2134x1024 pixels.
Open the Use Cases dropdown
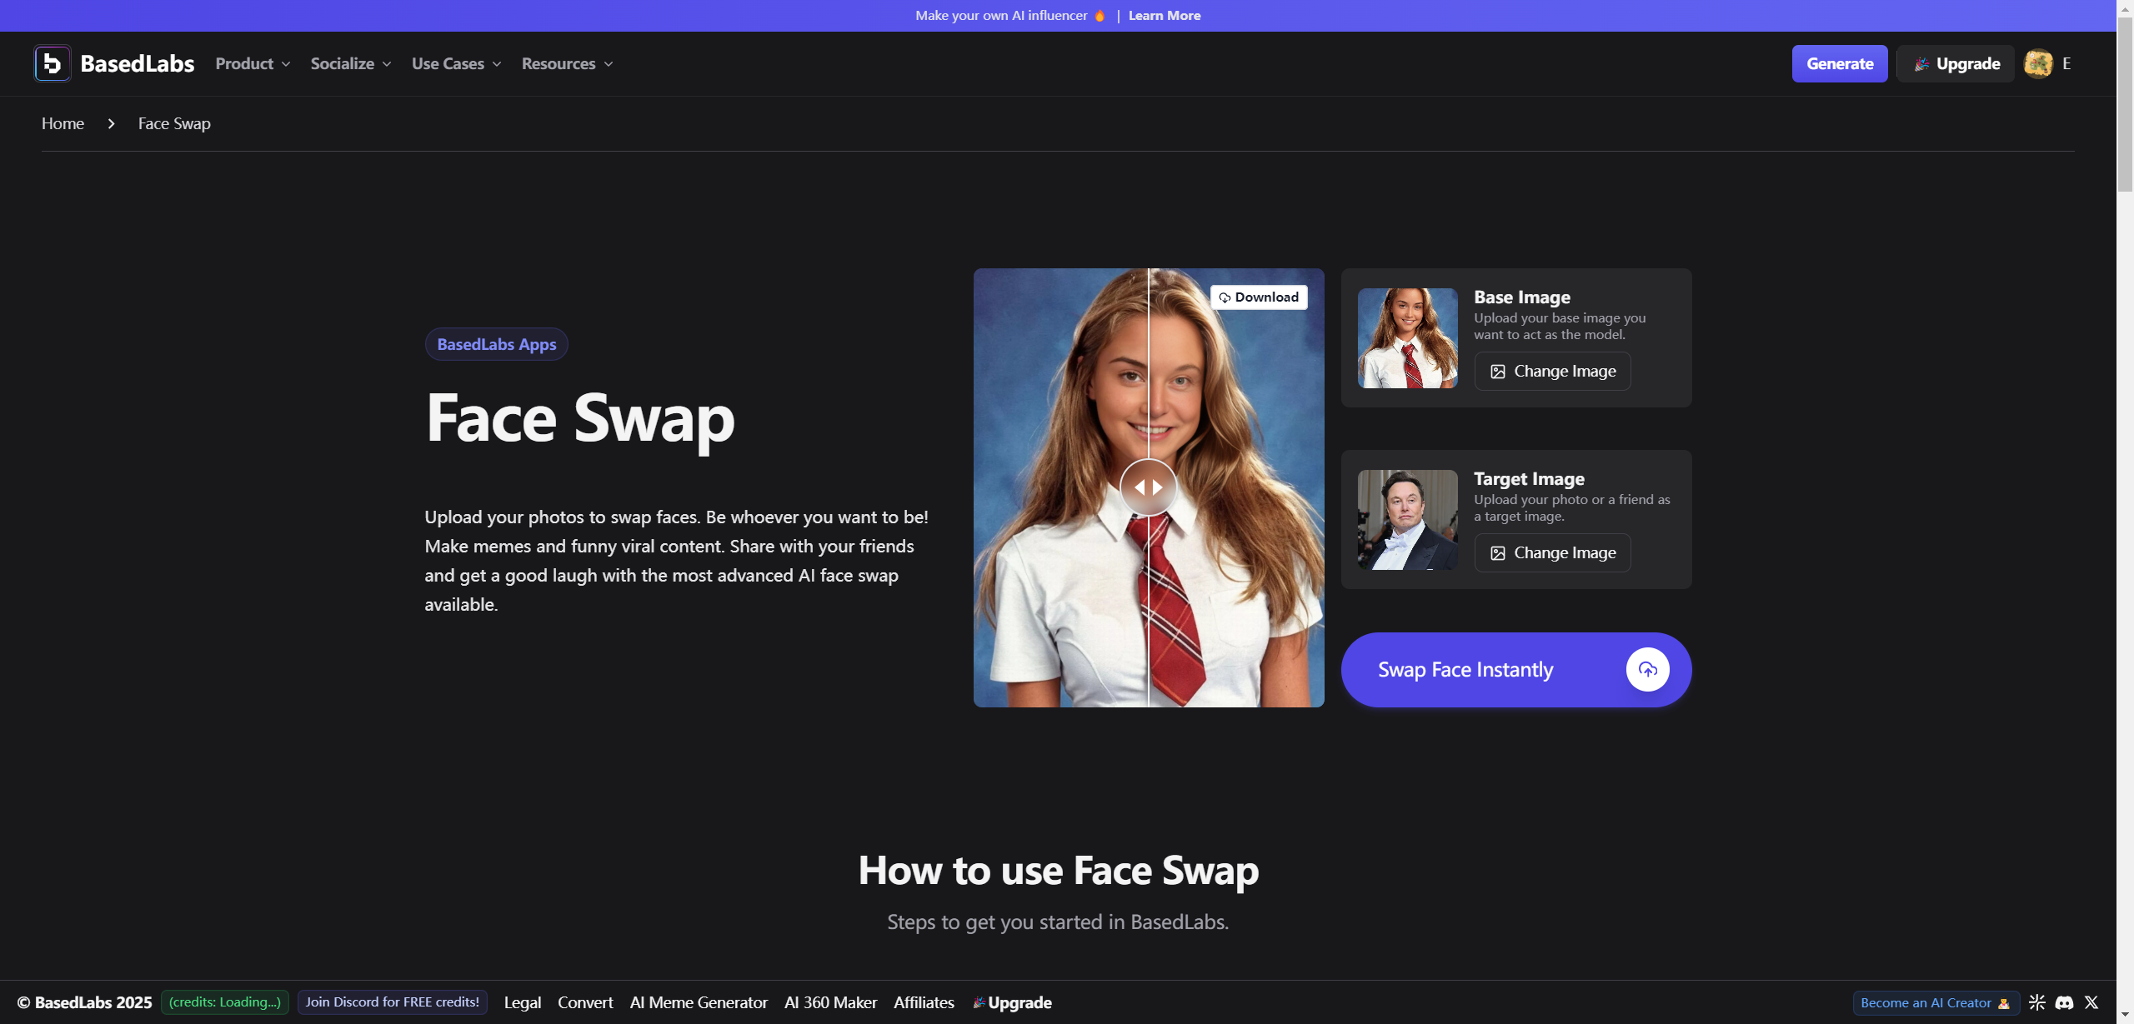pos(457,63)
